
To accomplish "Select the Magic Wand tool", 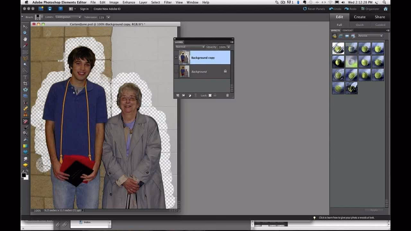I will coord(25,64).
